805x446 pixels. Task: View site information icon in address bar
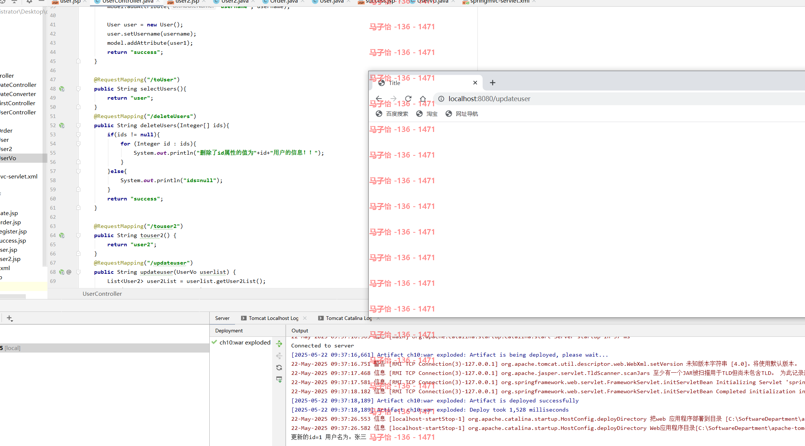tap(441, 99)
